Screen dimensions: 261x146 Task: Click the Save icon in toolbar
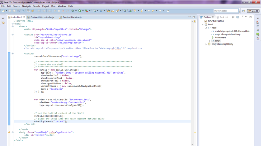click(x=10, y=11)
